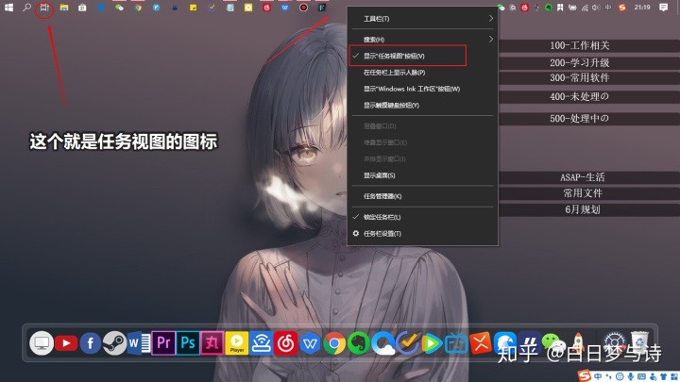
Task: Open the Task View button
Action: tap(44, 8)
